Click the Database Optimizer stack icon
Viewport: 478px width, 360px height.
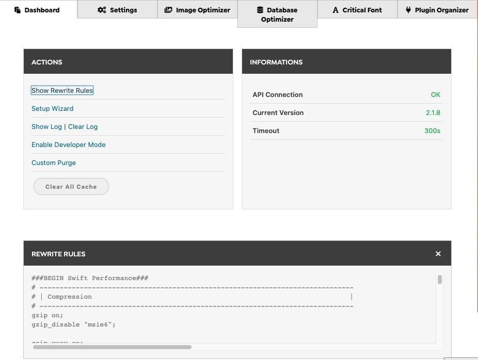[260, 10]
